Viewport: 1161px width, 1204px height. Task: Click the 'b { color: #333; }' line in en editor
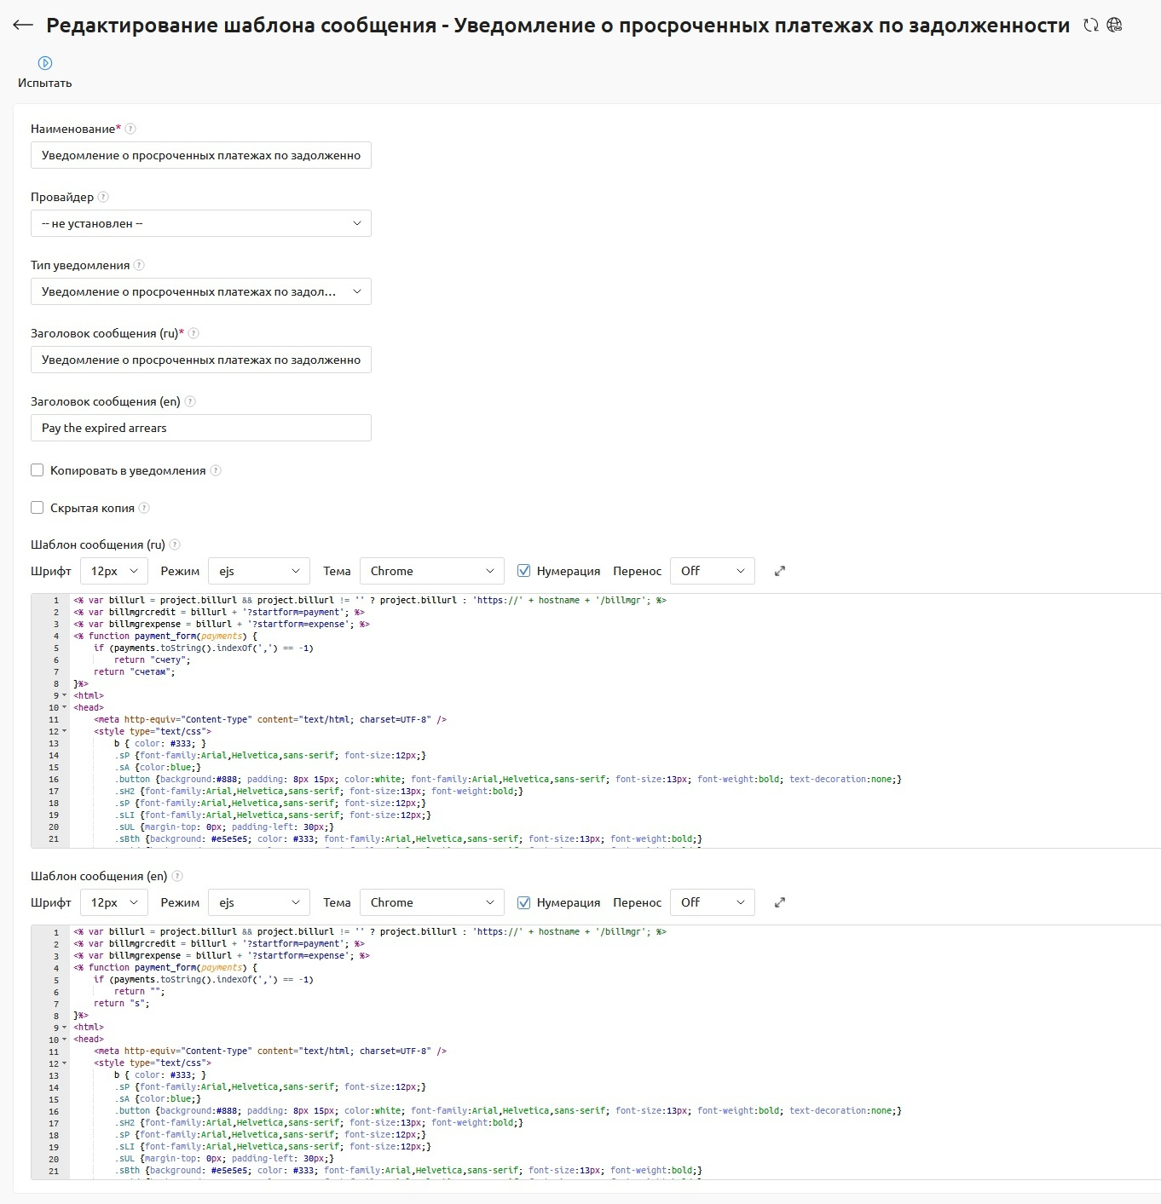click(160, 1074)
